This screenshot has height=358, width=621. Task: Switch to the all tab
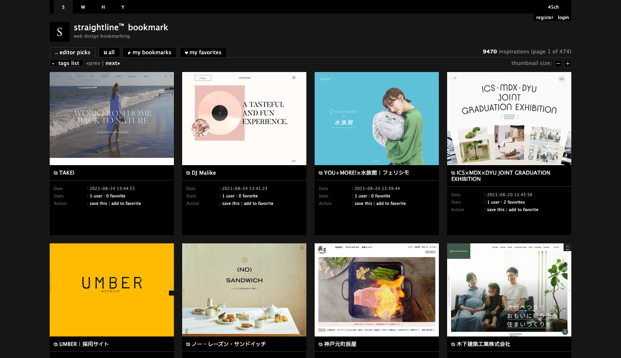click(x=109, y=53)
